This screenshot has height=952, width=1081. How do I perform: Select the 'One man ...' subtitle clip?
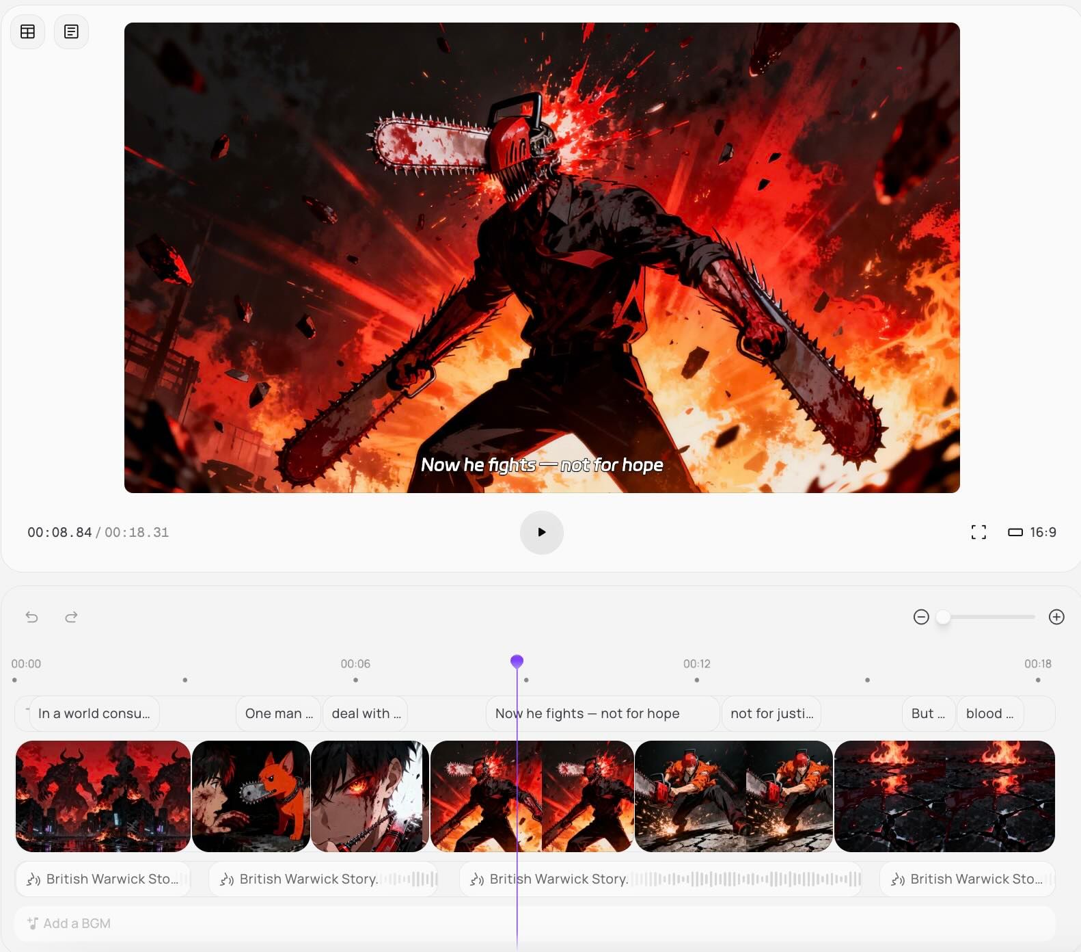[x=279, y=713]
